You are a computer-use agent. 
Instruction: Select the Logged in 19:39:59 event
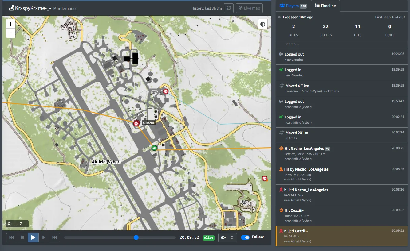[341, 72]
